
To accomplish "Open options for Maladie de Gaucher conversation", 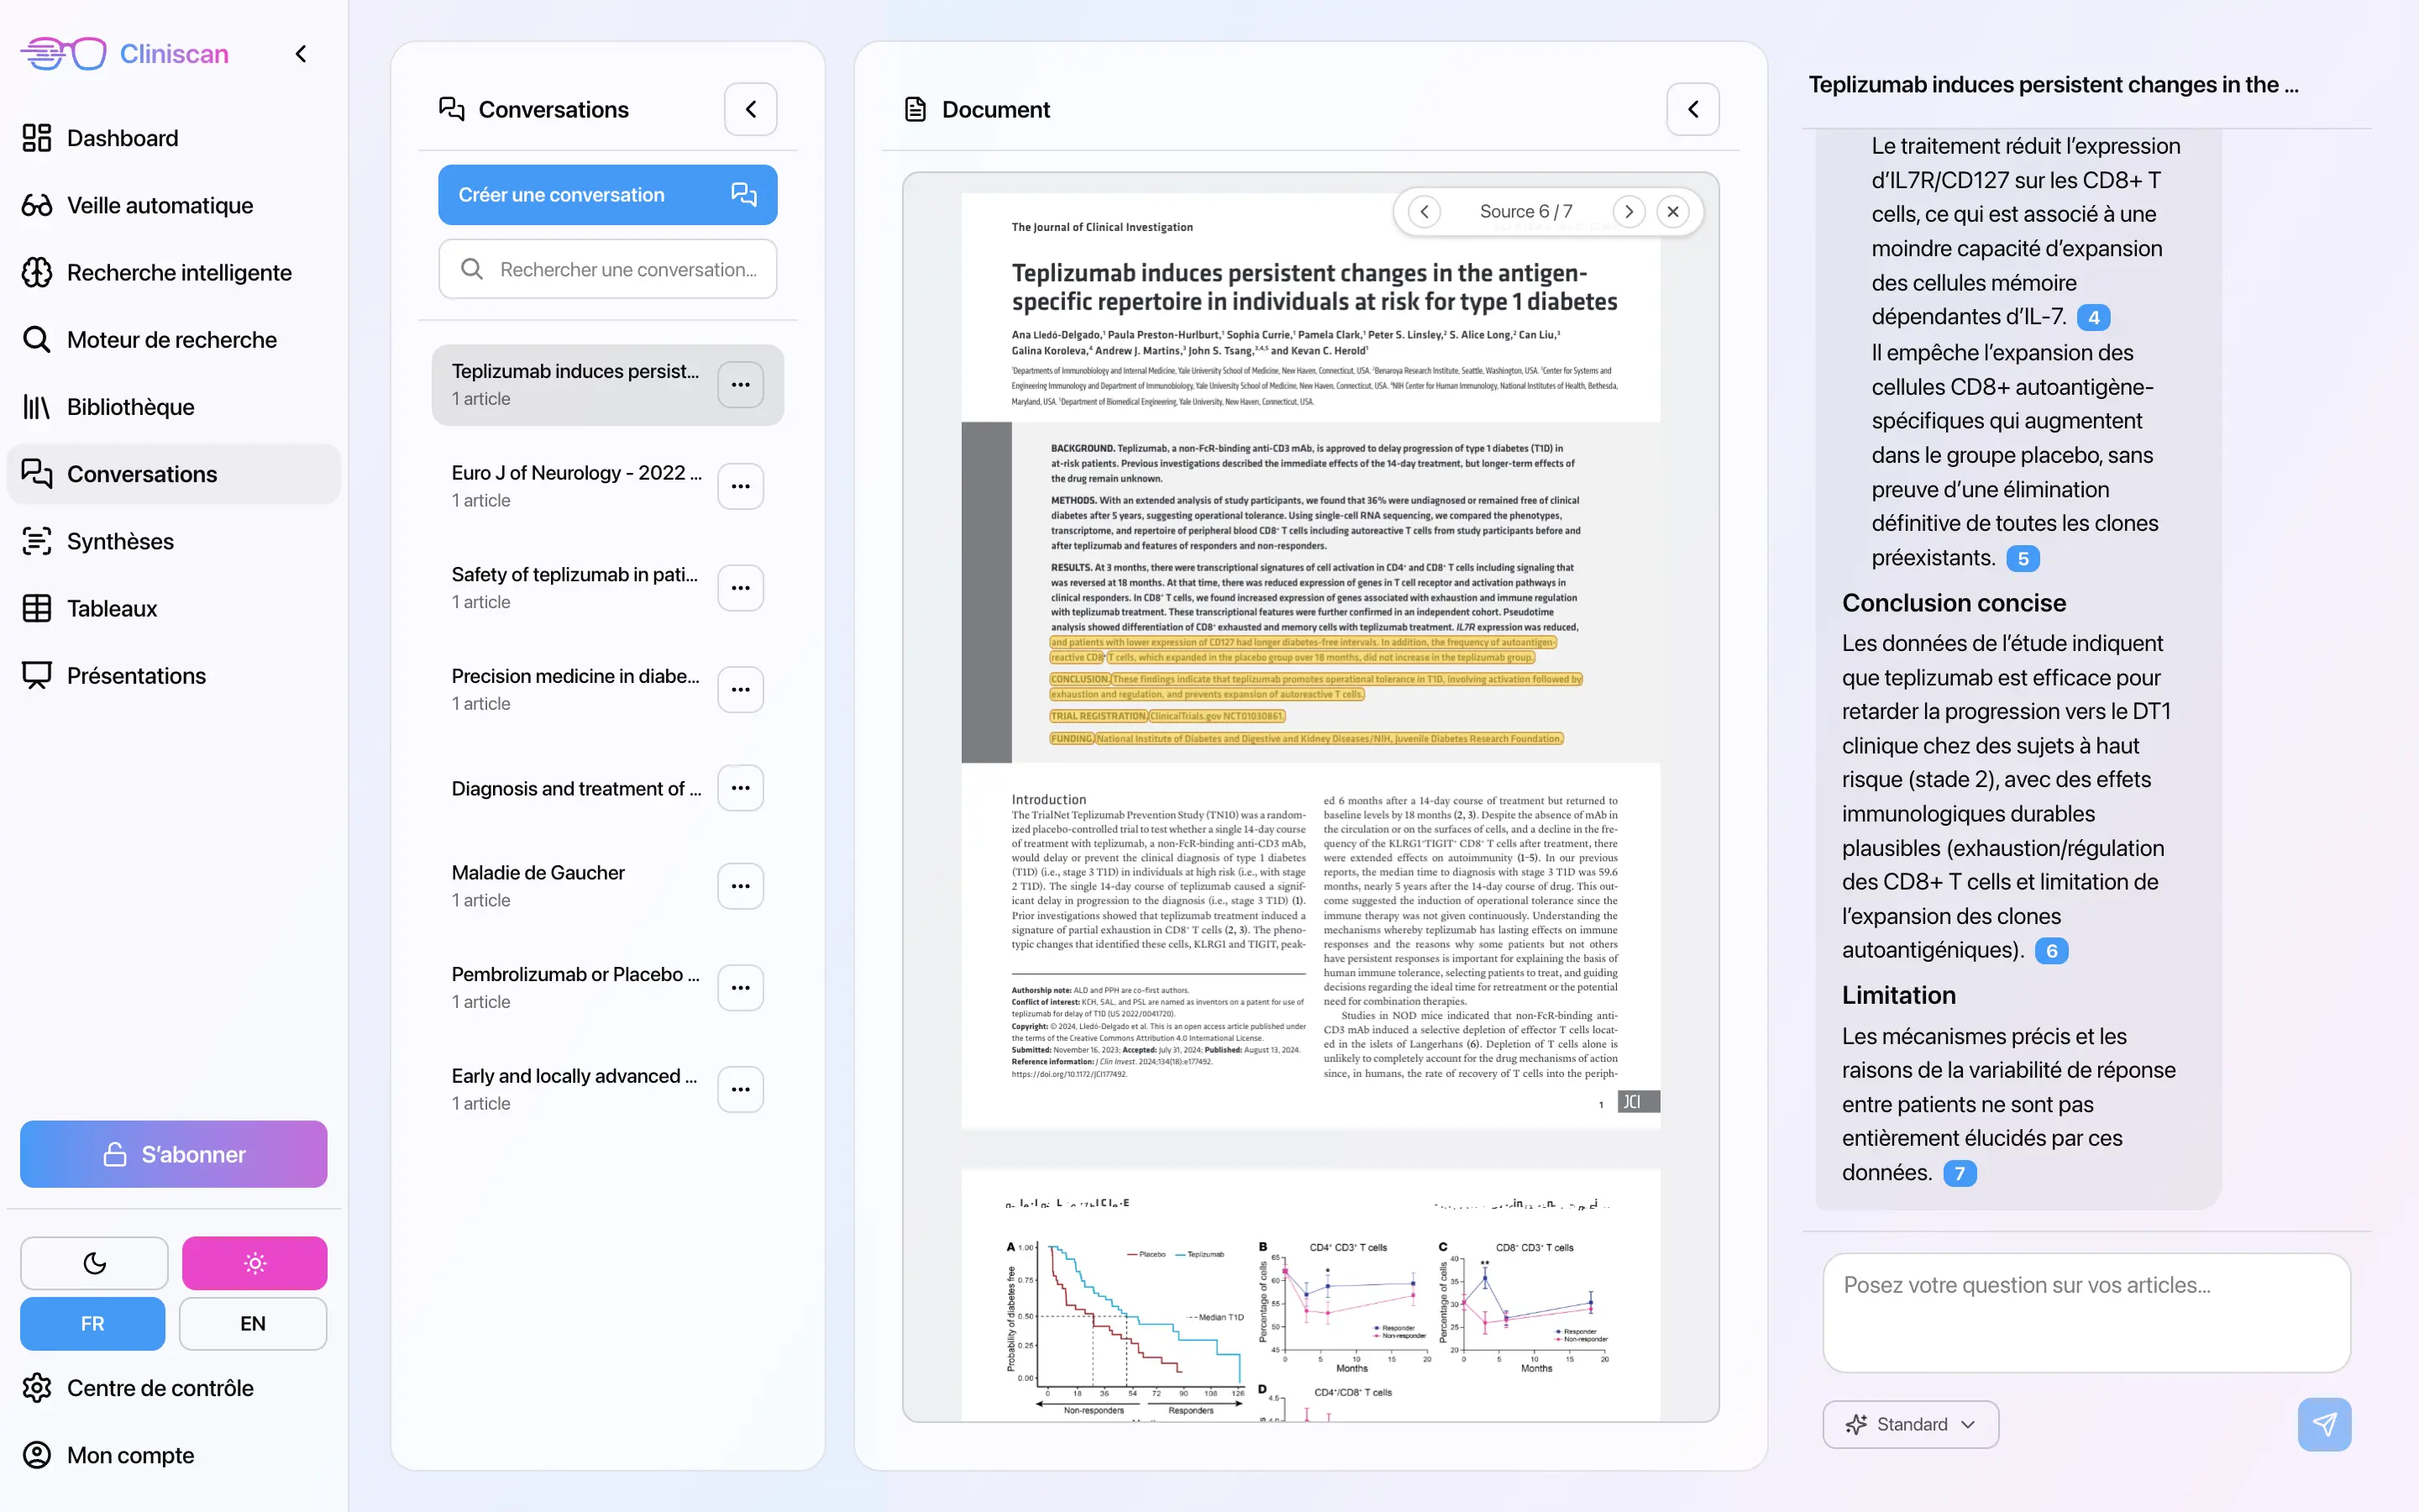I will tap(740, 886).
